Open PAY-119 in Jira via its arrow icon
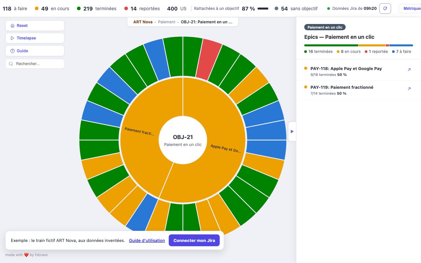Image resolution: width=421 pixels, height=263 pixels. [x=409, y=89]
